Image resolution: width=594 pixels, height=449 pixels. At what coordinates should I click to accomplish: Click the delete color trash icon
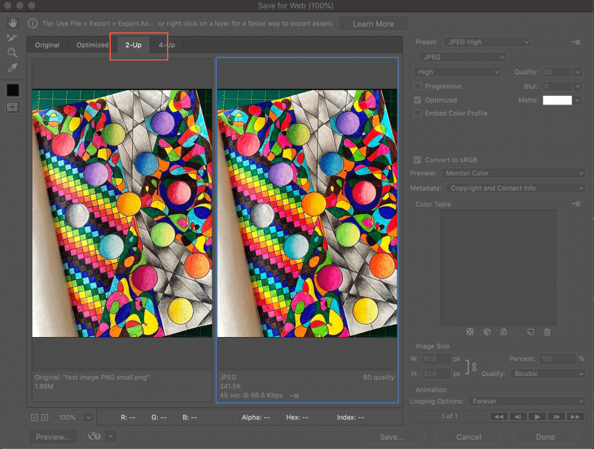546,331
